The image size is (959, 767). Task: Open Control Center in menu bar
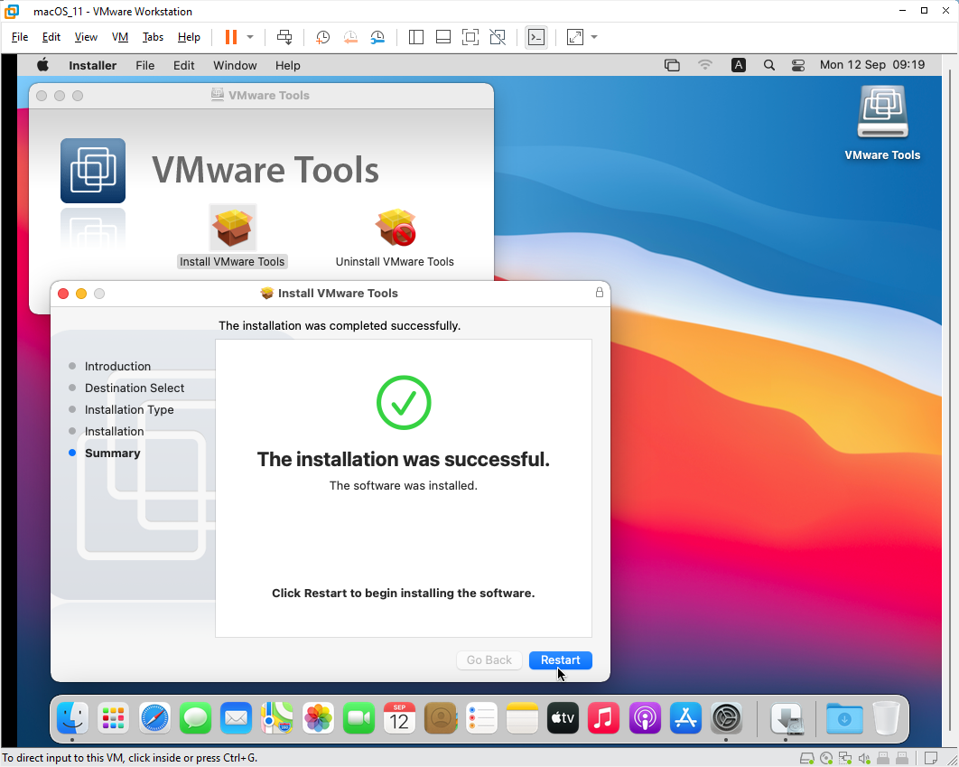(798, 65)
